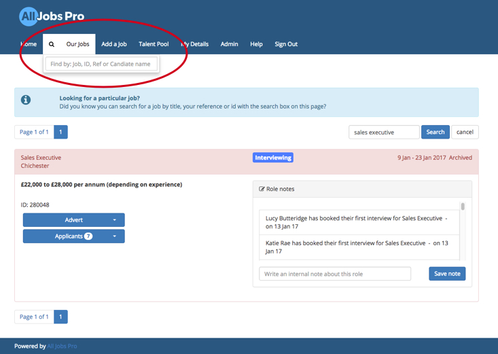Click the AllJobs Pro logo
Image resolution: width=498 pixels, height=354 pixels.
(x=52, y=16)
